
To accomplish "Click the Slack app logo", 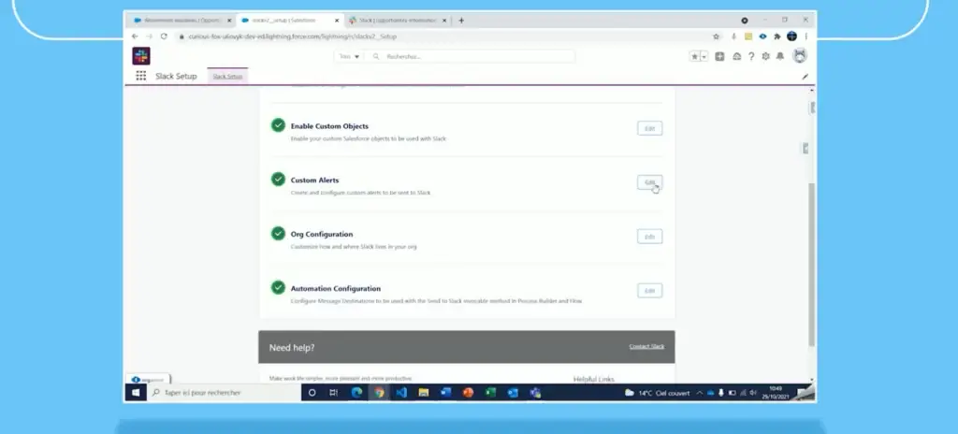I will tap(141, 56).
